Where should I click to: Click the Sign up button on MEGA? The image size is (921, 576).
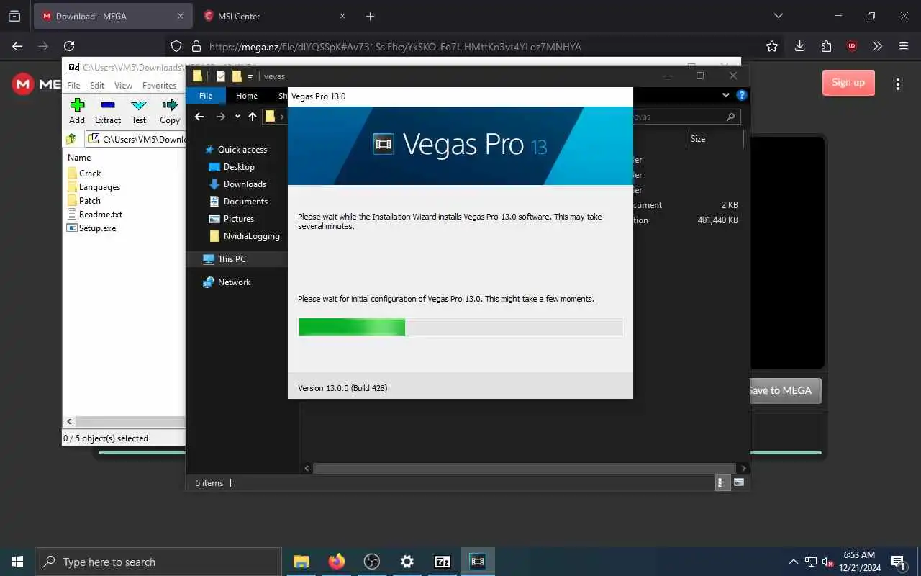coord(848,83)
